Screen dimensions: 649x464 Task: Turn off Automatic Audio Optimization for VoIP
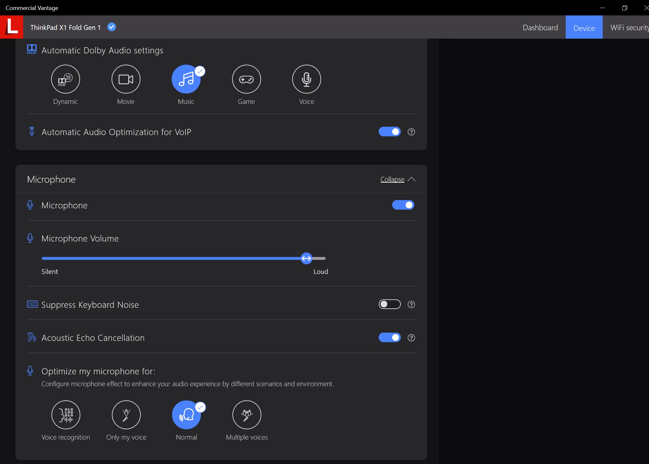(x=389, y=132)
